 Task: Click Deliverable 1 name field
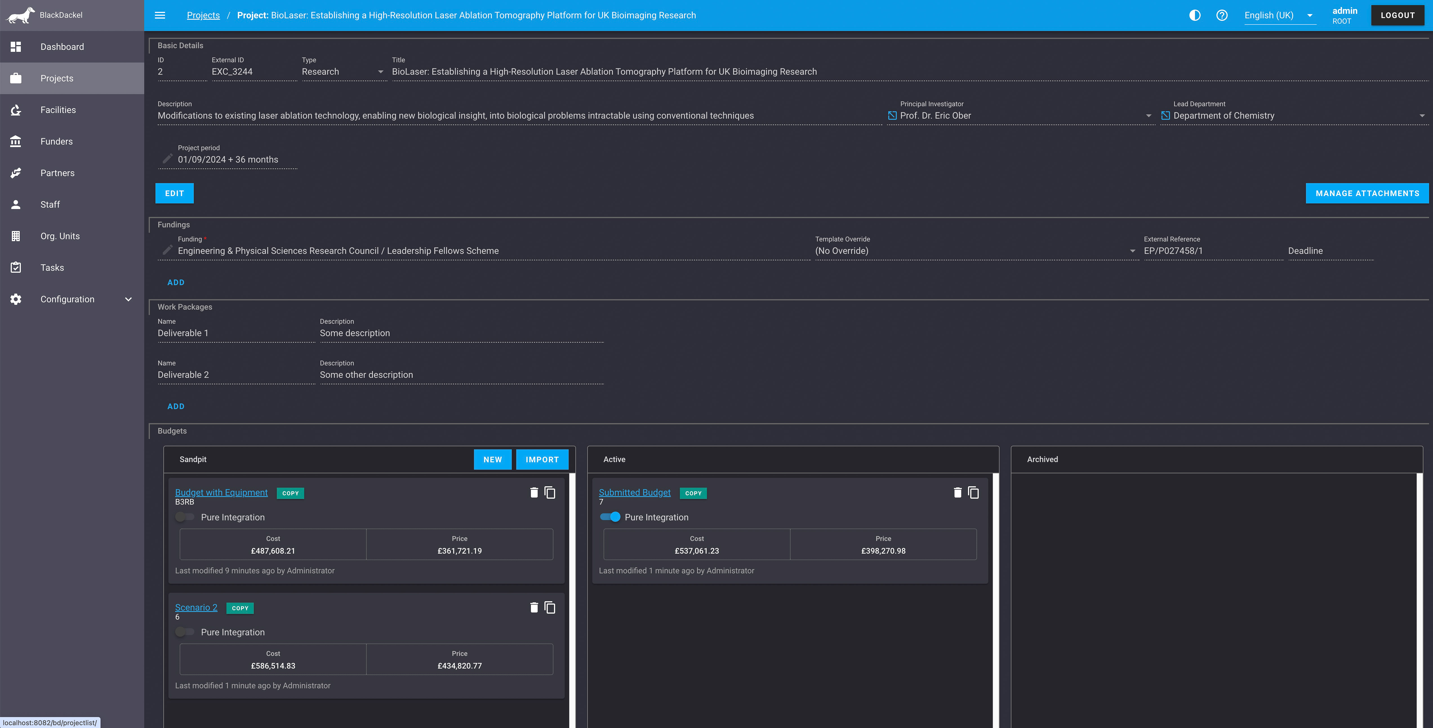(x=236, y=333)
